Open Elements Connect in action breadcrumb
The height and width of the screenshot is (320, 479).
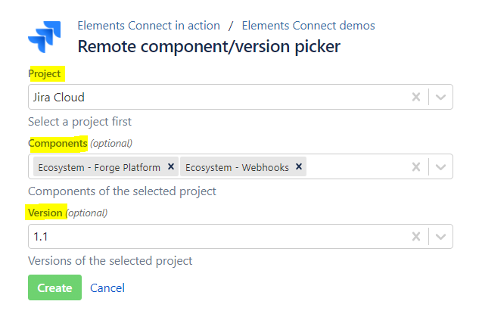[x=148, y=26]
